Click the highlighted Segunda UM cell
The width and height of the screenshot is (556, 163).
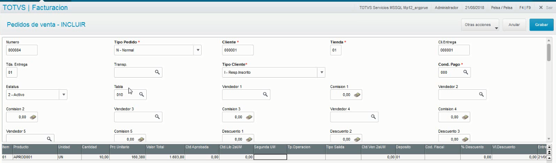(x=270, y=157)
